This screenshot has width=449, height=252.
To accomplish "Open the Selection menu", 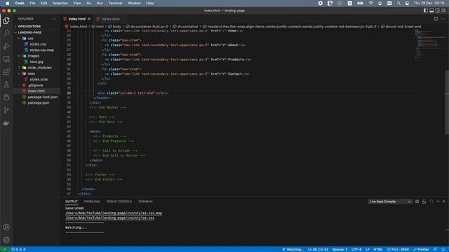I will coord(60,3).
